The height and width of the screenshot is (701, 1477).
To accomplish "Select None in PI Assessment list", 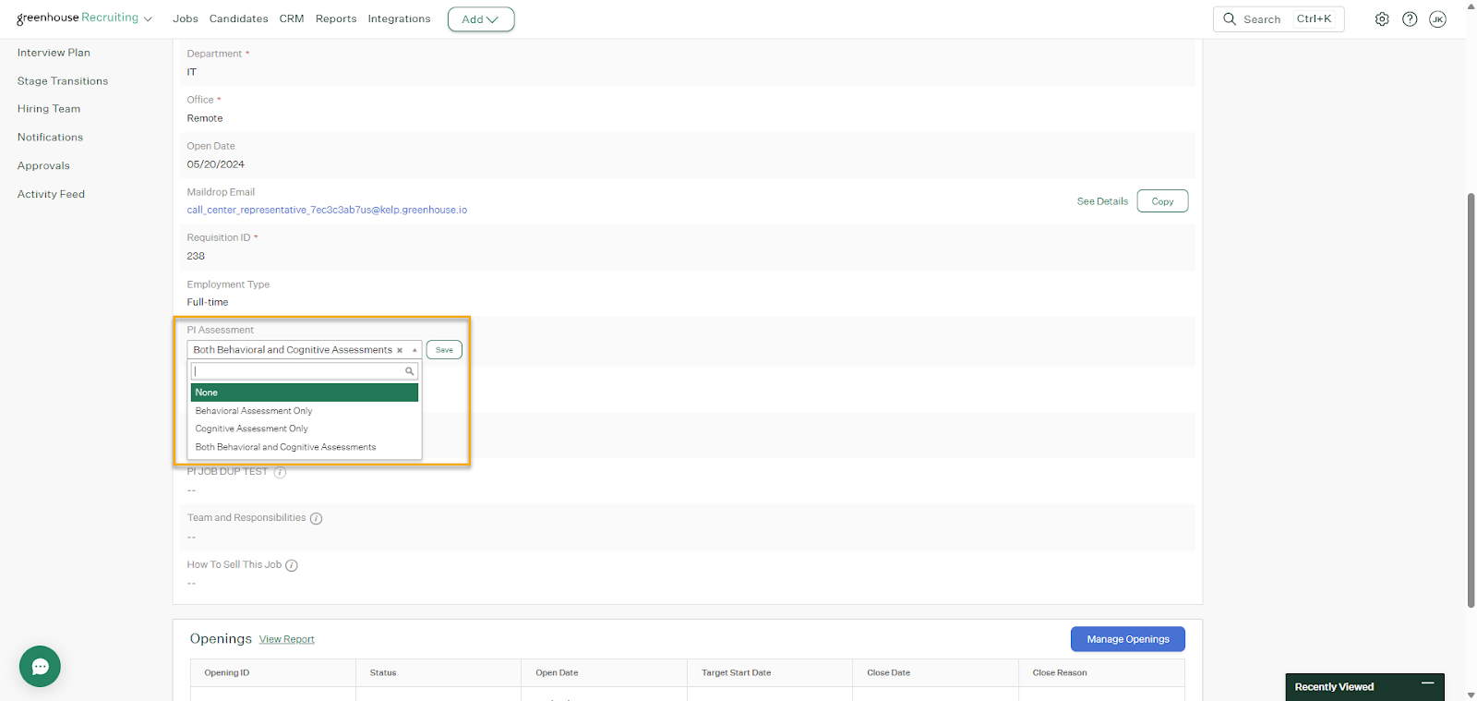I will coord(304,393).
